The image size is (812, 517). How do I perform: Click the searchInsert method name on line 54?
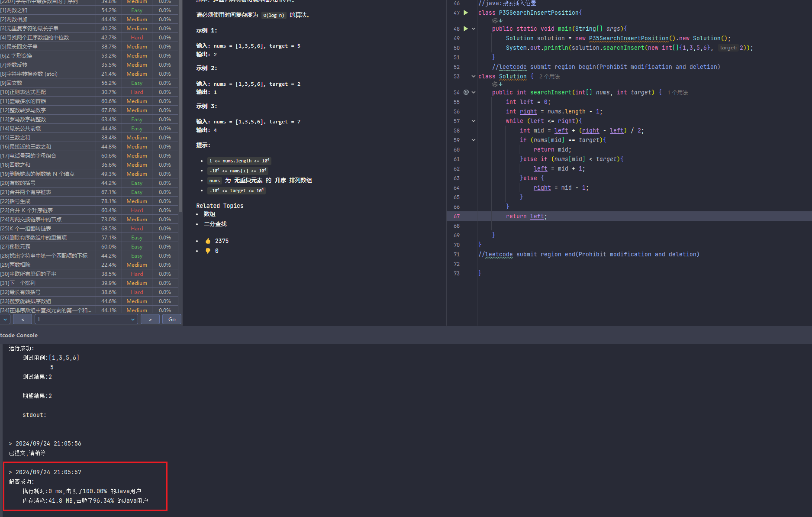click(x=551, y=92)
